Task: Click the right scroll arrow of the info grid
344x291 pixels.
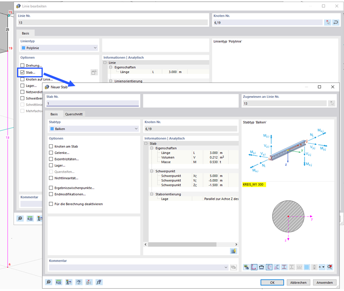Action: coord(236,244)
